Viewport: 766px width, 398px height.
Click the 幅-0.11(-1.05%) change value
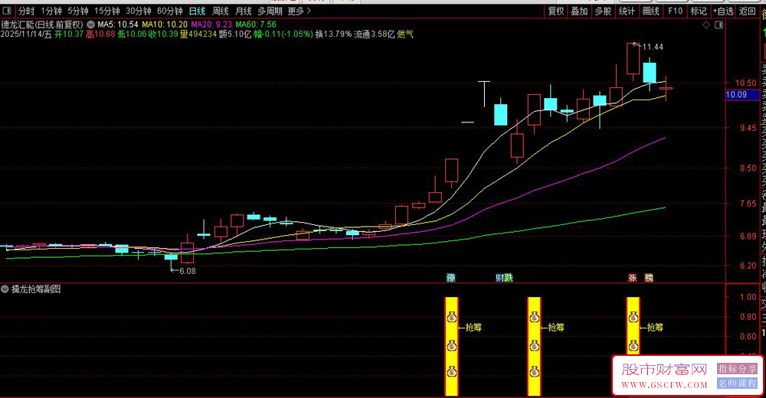coord(283,34)
